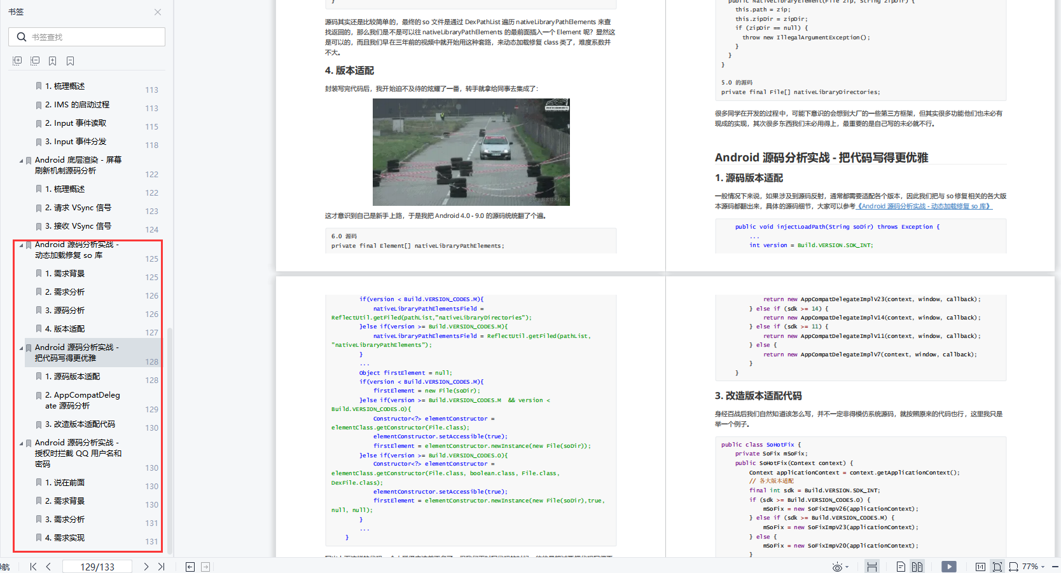This screenshot has width=1061, height=573.
Task: Set zoom to actual size with 1:1 icon
Action: click(x=980, y=567)
